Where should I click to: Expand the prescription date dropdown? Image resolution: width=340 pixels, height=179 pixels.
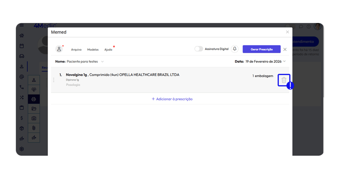pos(284,62)
